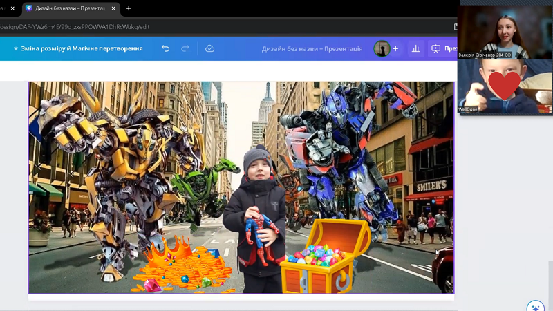This screenshot has height=311, width=553.
Task: Open Зміна розміру й Магічне перетворення
Action: click(x=78, y=48)
